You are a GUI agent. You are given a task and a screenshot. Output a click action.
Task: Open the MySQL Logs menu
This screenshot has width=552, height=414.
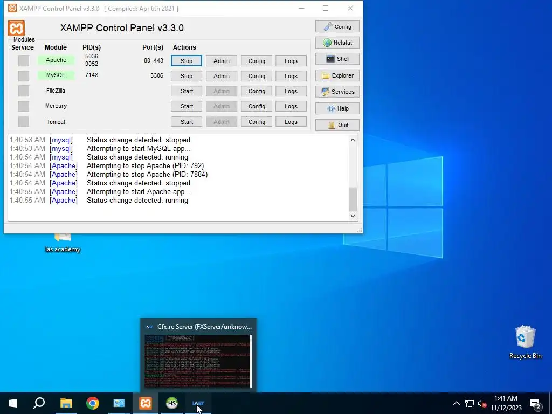pos(291,76)
